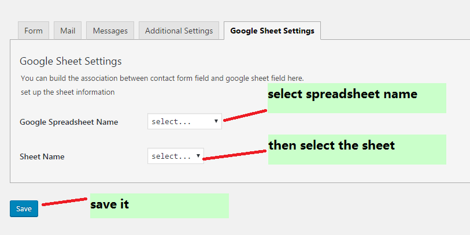
Task: Click the Google Spreadsheet Name field label
Action: click(x=69, y=122)
